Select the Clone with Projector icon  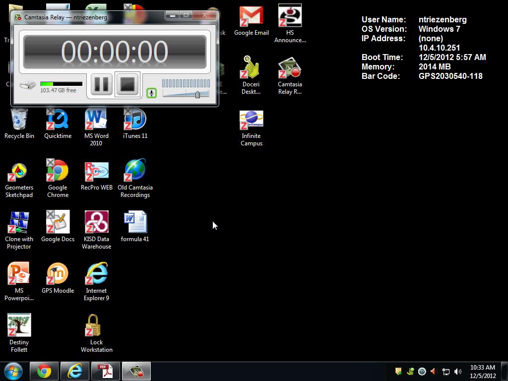click(19, 231)
